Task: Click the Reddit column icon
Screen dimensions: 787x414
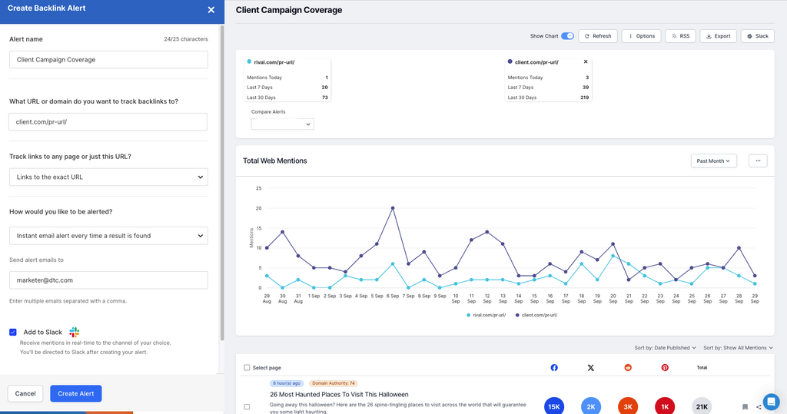Action: pyautogui.click(x=628, y=368)
